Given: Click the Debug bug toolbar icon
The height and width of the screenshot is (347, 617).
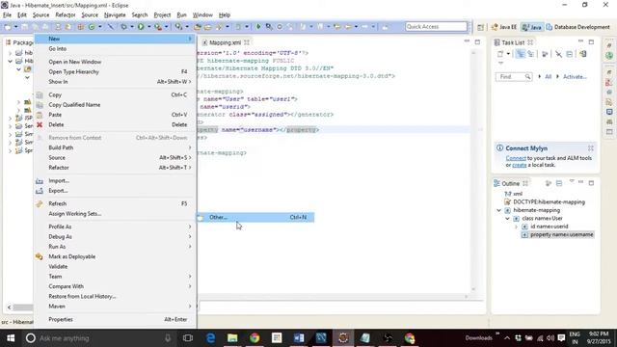Looking at the screenshot, I should [x=123, y=27].
